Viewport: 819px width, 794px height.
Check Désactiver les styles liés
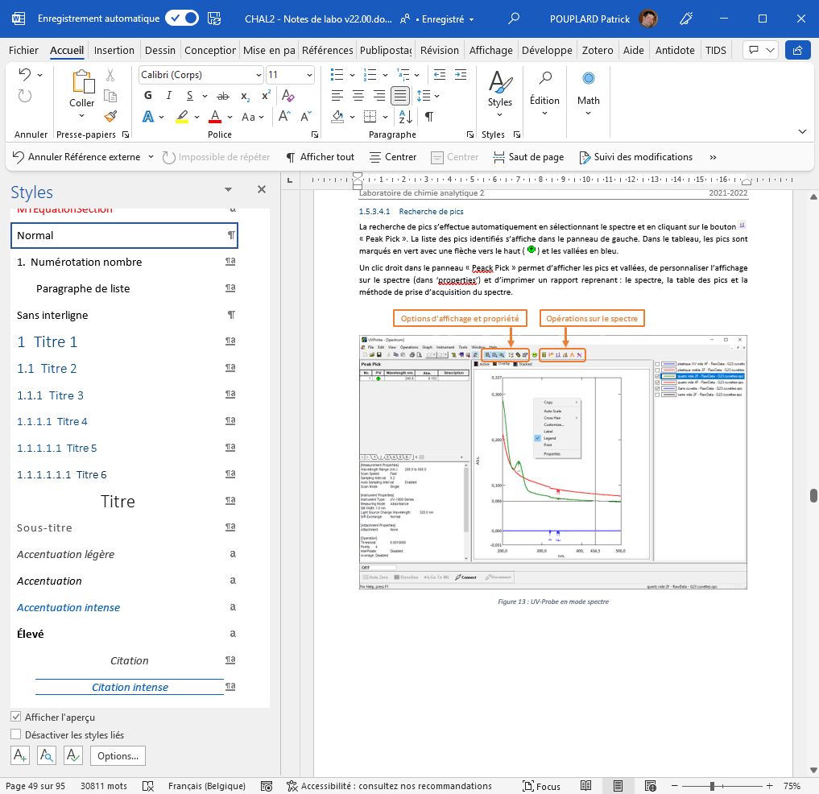[16, 734]
